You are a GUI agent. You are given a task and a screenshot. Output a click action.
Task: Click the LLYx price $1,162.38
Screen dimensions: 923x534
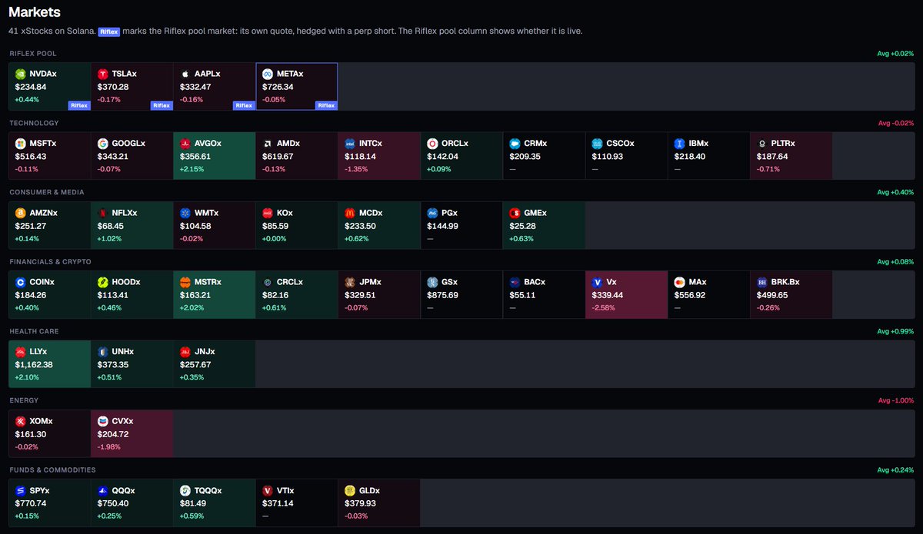pyautogui.click(x=34, y=364)
